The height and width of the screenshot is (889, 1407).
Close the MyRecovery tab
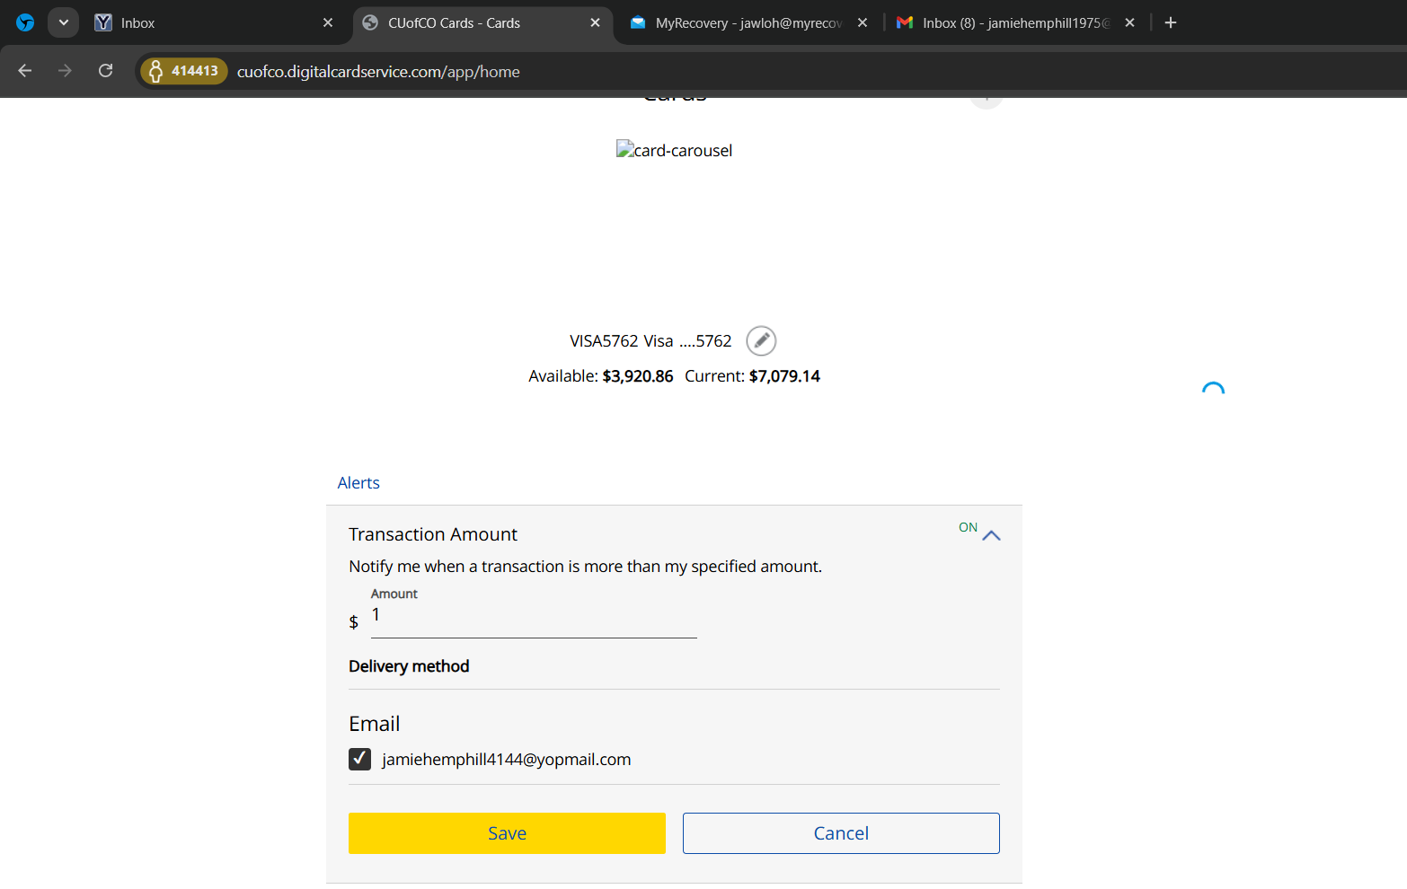[x=863, y=22]
